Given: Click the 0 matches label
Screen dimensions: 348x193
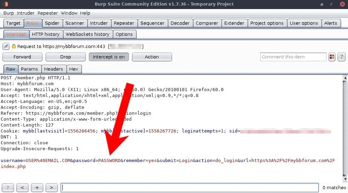Looking at the screenshot, I should pos(334,187).
